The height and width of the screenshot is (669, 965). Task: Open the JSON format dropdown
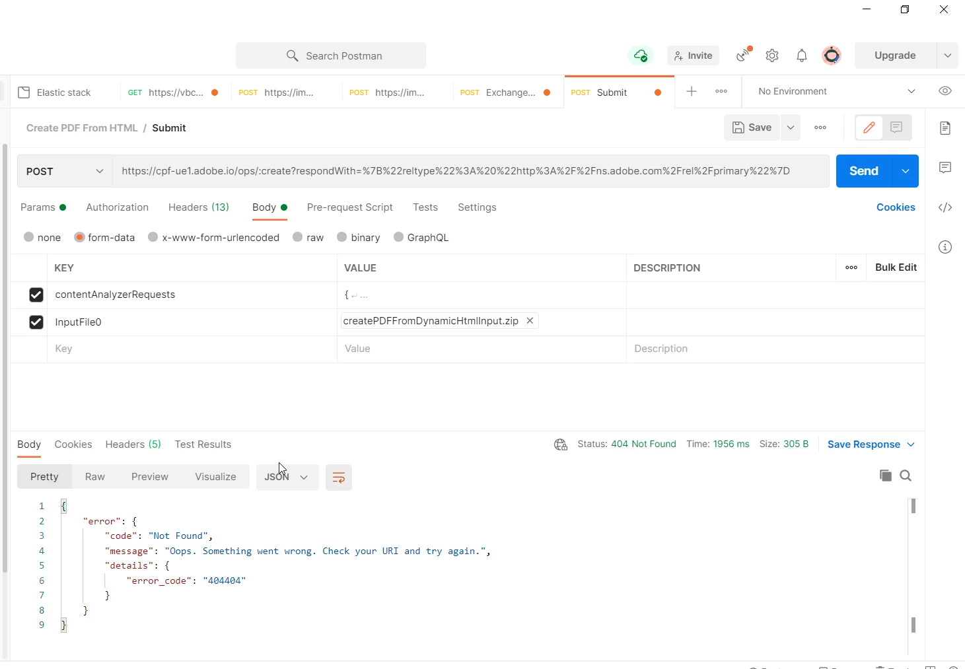[287, 477]
